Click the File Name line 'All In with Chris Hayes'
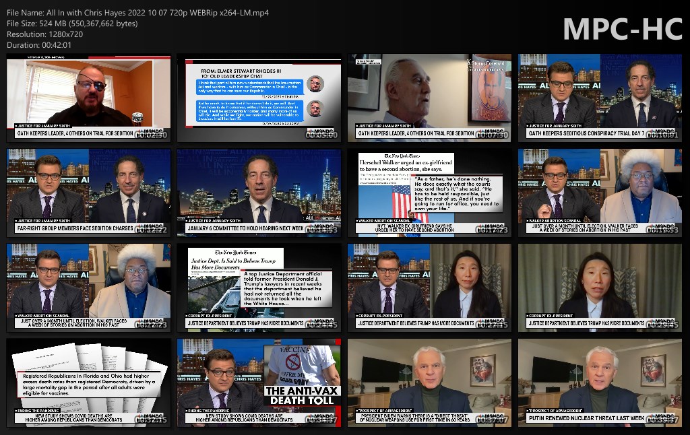 [x=137, y=13]
